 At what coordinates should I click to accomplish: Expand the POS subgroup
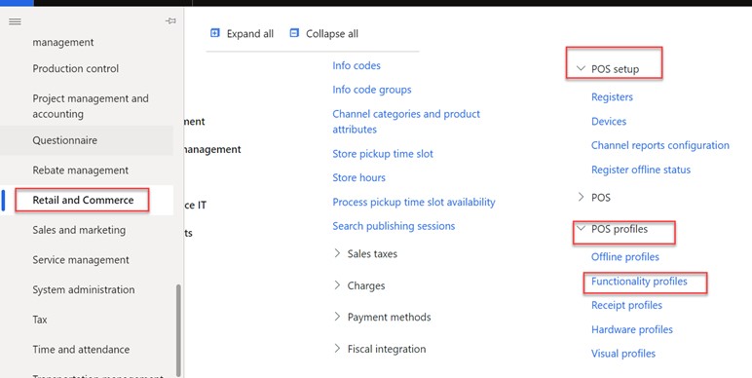[x=594, y=197]
